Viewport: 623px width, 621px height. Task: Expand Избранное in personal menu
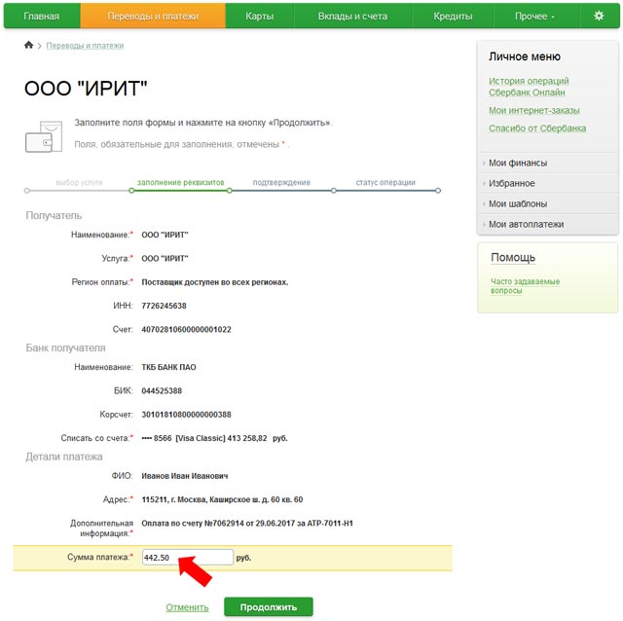512,183
